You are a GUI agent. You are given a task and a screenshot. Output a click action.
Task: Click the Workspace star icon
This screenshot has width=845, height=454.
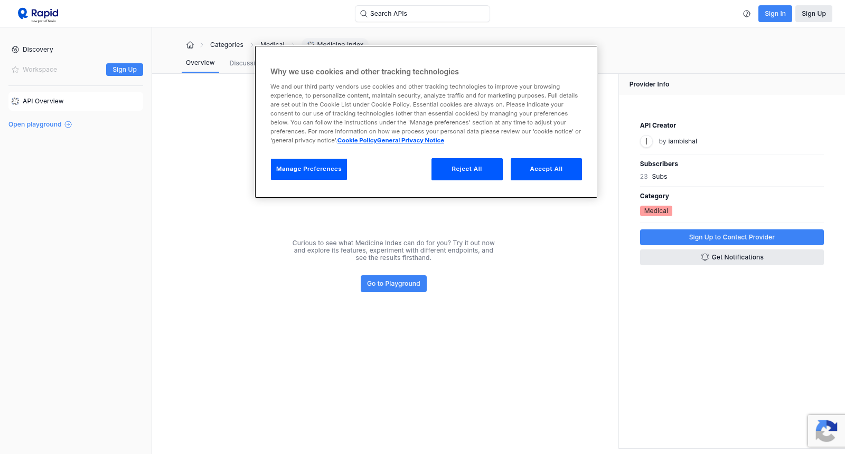[15, 70]
